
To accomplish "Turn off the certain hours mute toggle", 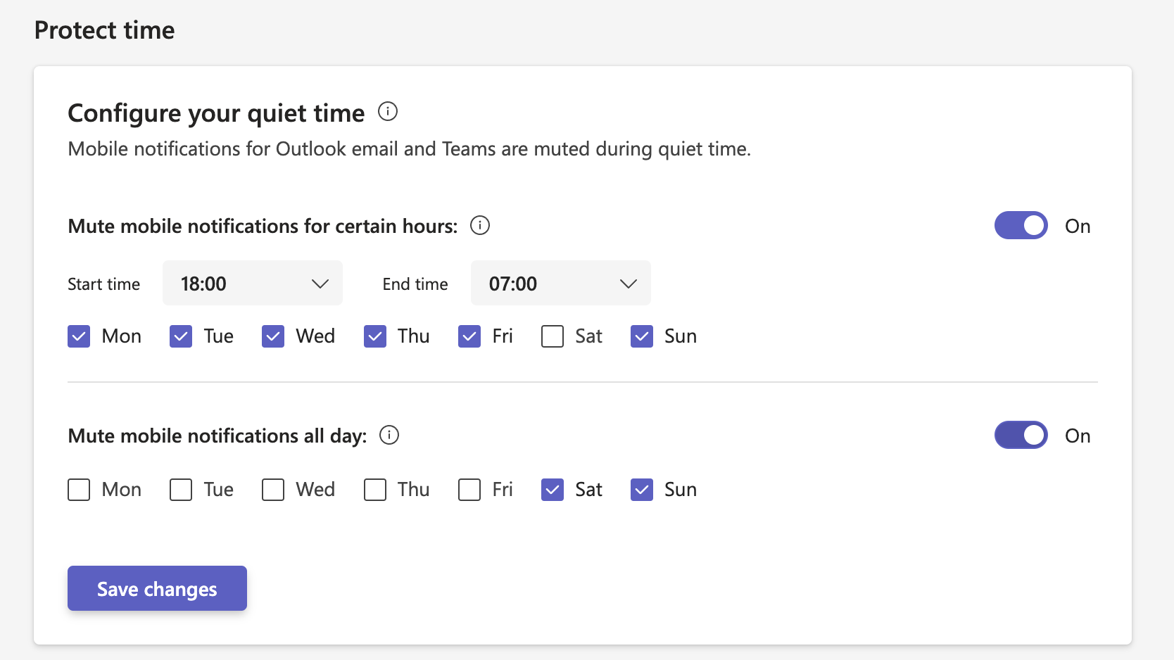I will point(1021,226).
